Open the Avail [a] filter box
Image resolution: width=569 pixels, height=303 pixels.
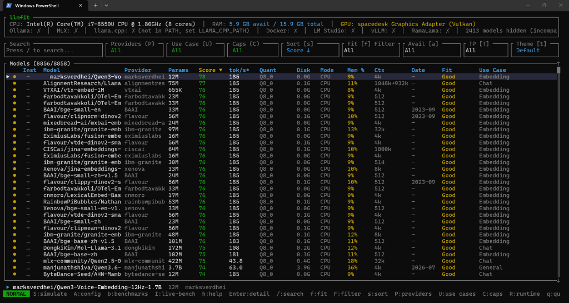pyautogui.click(x=431, y=51)
